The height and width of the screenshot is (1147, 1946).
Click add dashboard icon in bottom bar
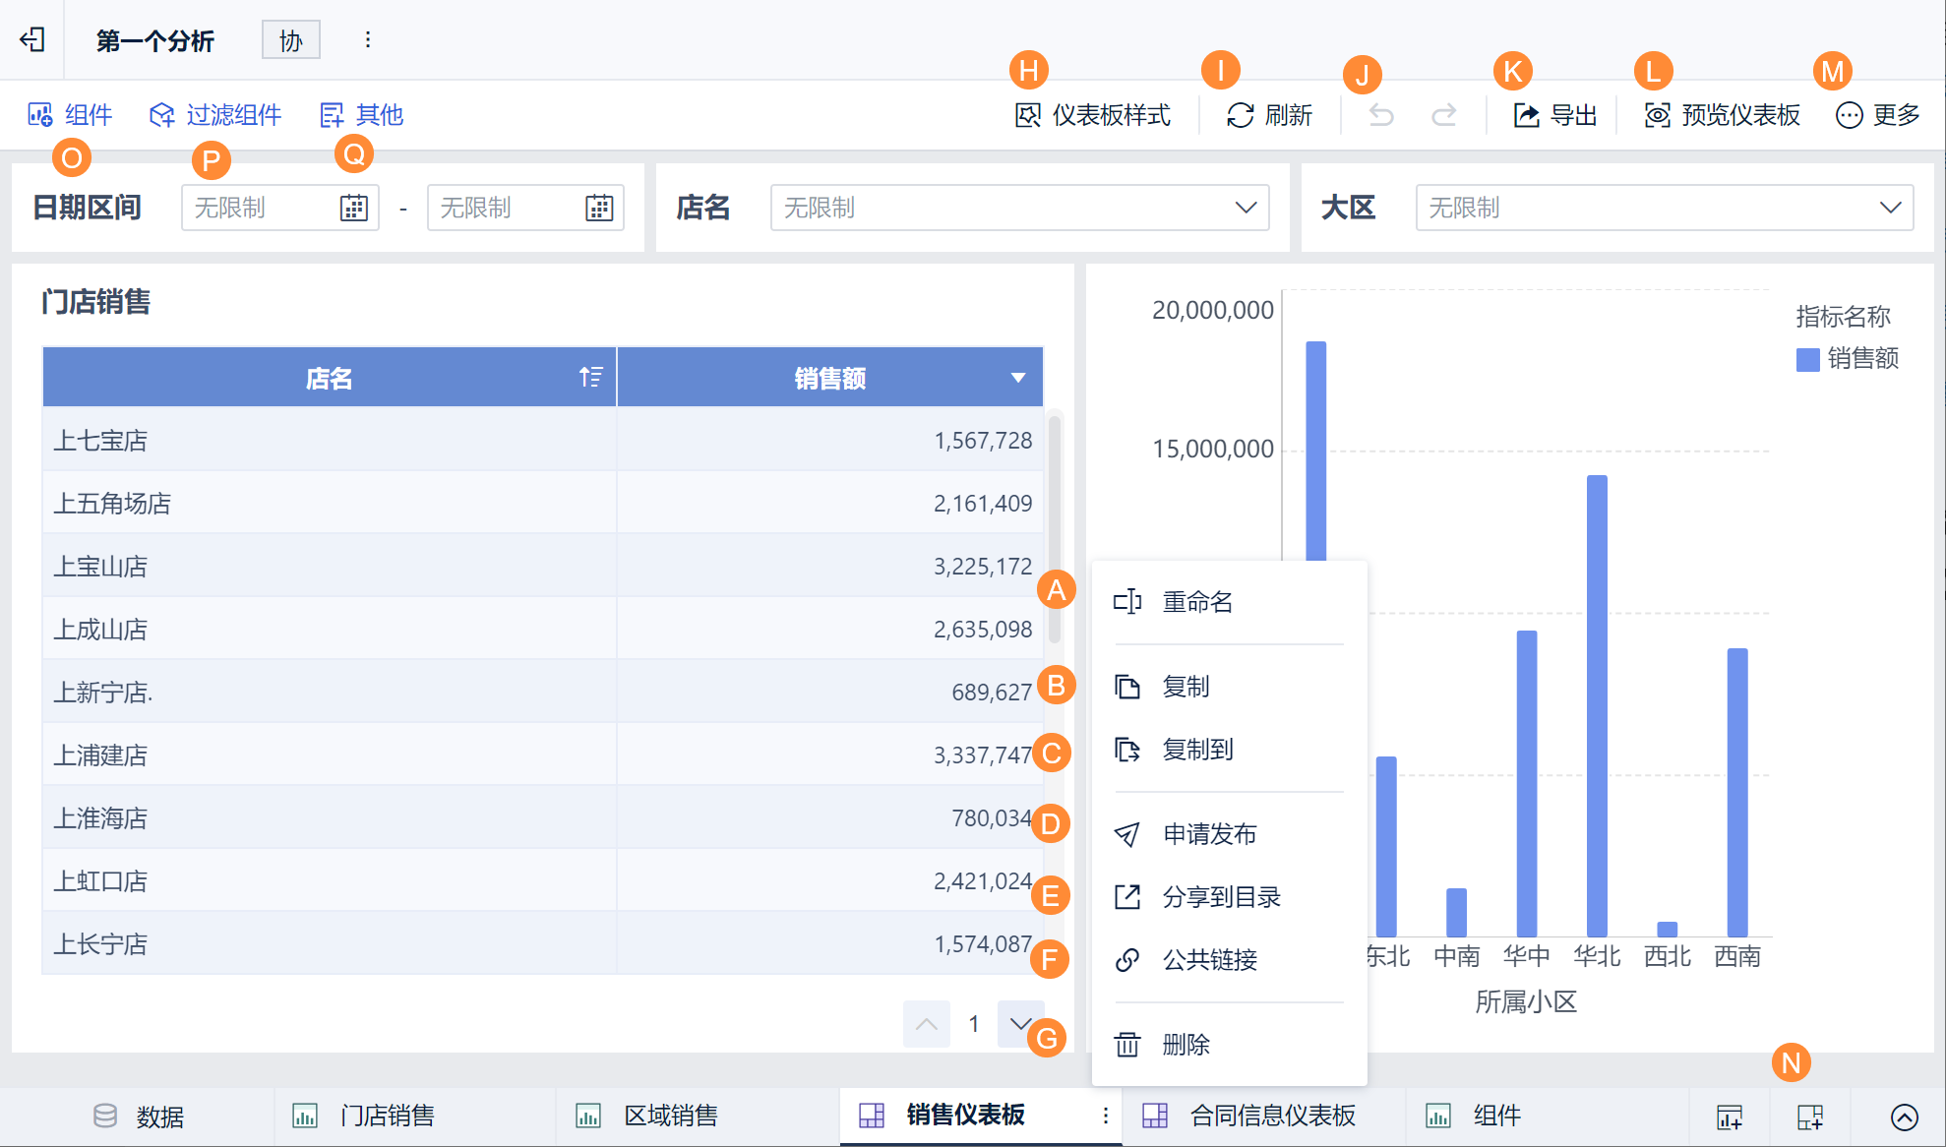[1809, 1117]
